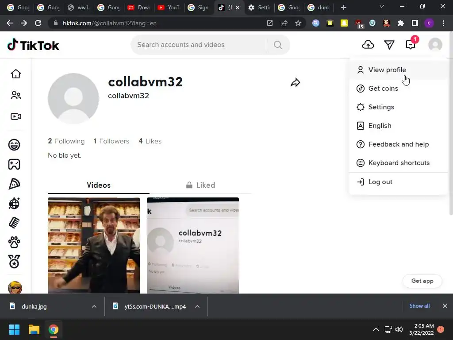Screen dimensions: 453x340
Task: Open the dunka.jpg downloaded file
Action: pyautogui.click(x=34, y=306)
